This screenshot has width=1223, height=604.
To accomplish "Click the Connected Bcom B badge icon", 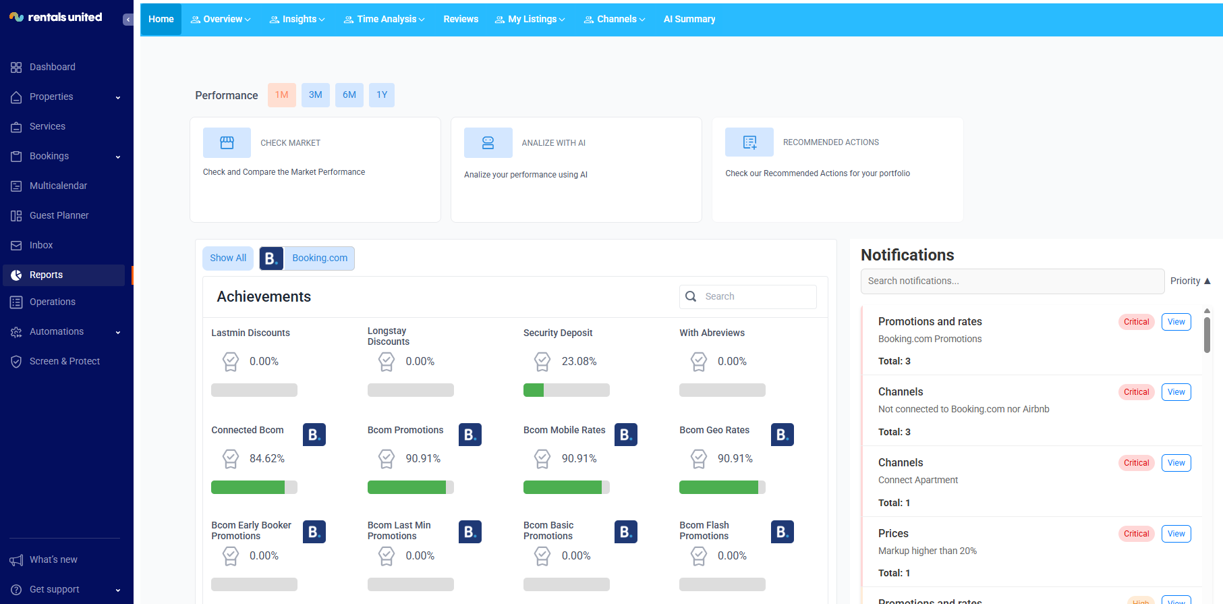I will tap(314, 435).
